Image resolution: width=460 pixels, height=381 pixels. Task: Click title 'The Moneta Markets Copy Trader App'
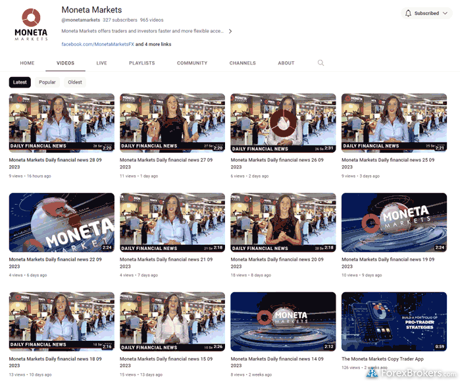tap(382, 359)
